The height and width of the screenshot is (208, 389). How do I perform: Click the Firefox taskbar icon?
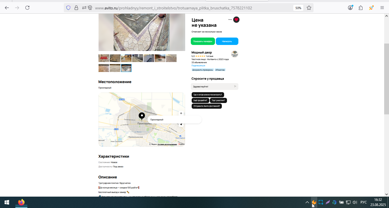coord(21,202)
